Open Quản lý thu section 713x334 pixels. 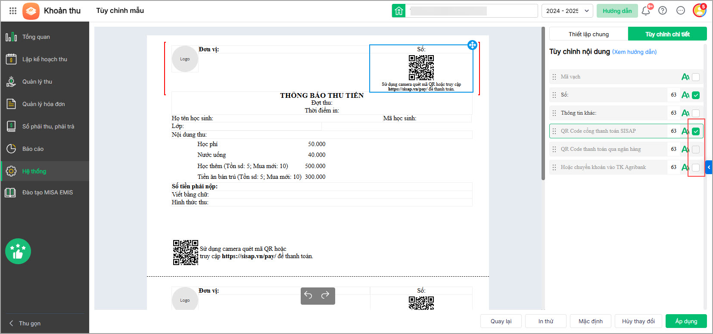tap(45, 81)
